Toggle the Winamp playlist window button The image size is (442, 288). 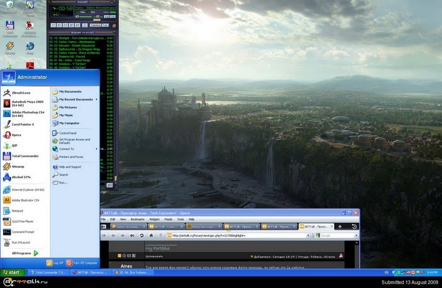(x=113, y=17)
